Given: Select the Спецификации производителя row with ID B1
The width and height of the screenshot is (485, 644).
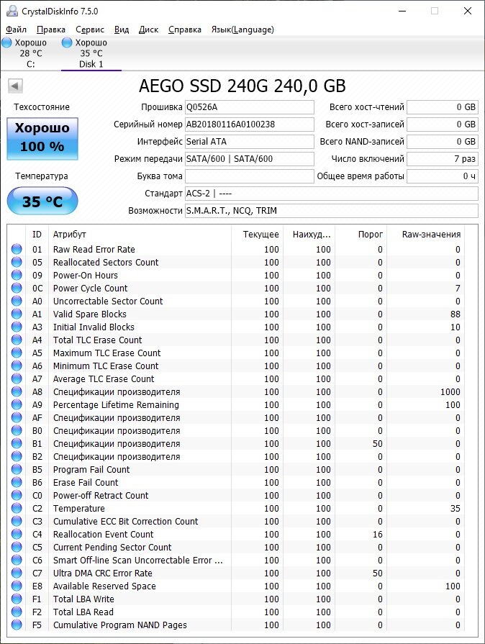Looking at the screenshot, I should point(236,443).
